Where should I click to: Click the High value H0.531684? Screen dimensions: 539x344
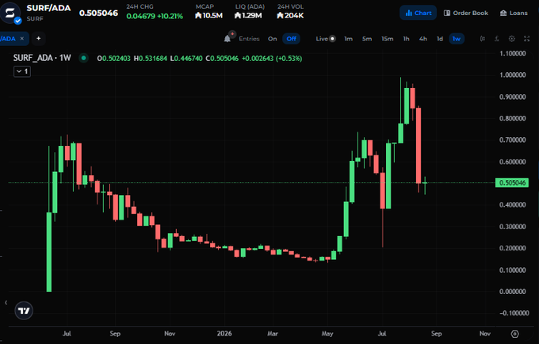pyautogui.click(x=151, y=59)
